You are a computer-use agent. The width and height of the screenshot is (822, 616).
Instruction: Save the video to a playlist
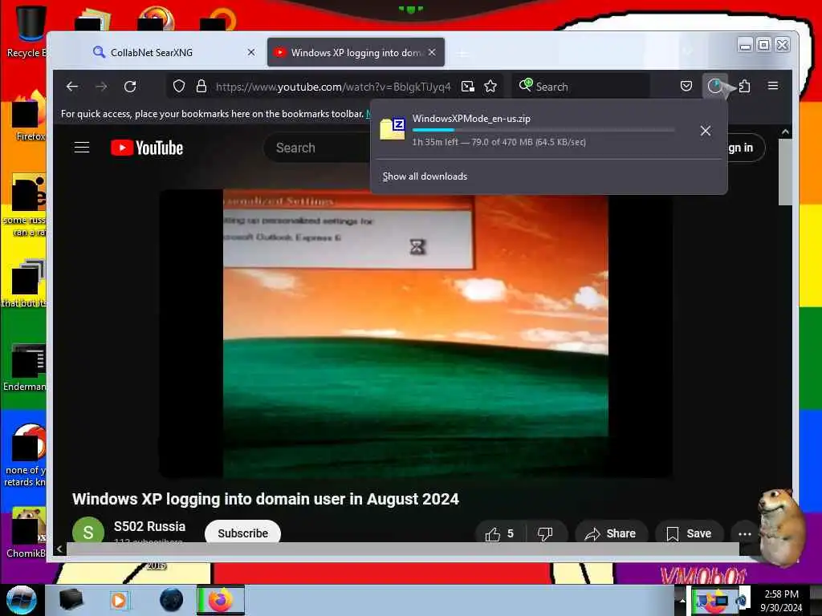coord(690,533)
